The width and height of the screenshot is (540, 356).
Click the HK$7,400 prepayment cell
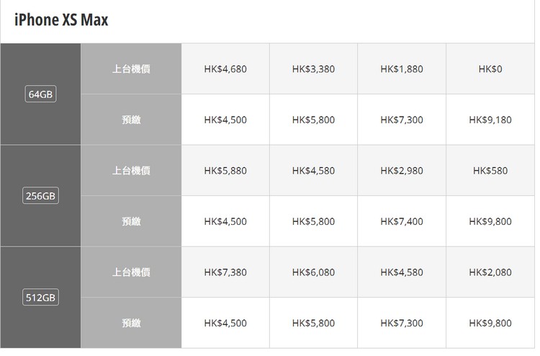pyautogui.click(x=402, y=221)
